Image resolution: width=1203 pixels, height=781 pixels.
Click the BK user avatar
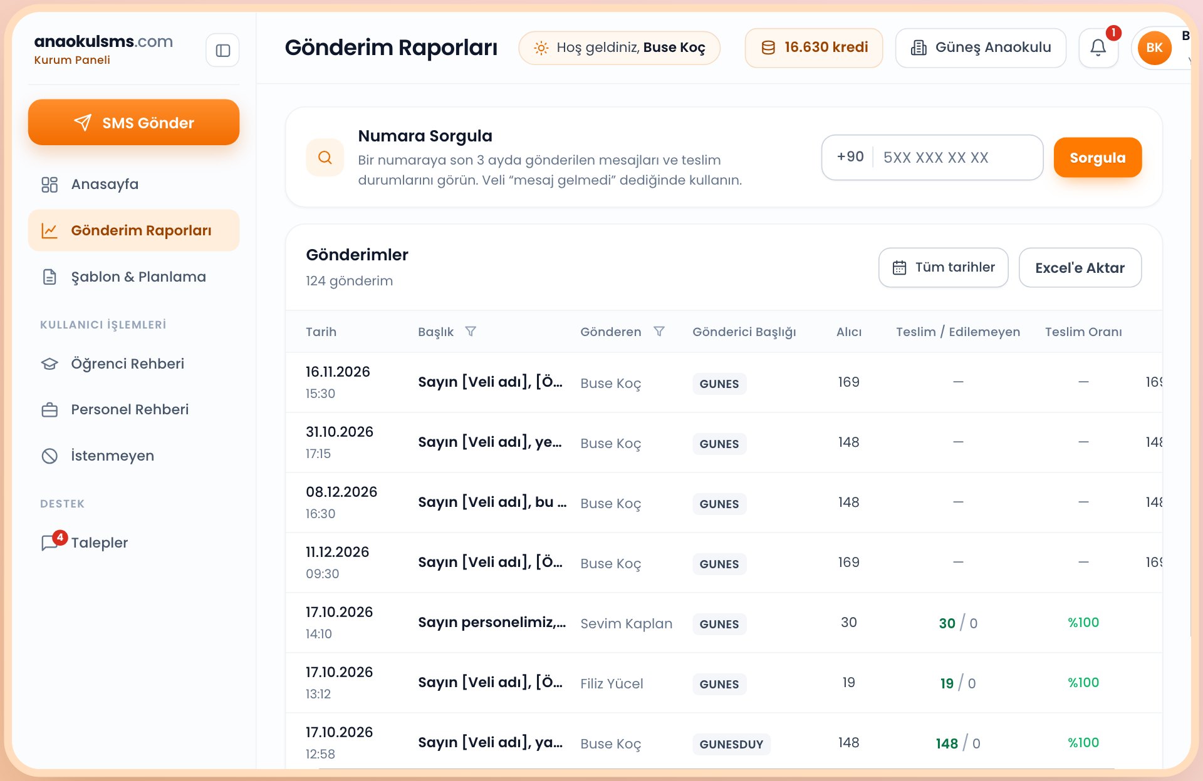1154,48
